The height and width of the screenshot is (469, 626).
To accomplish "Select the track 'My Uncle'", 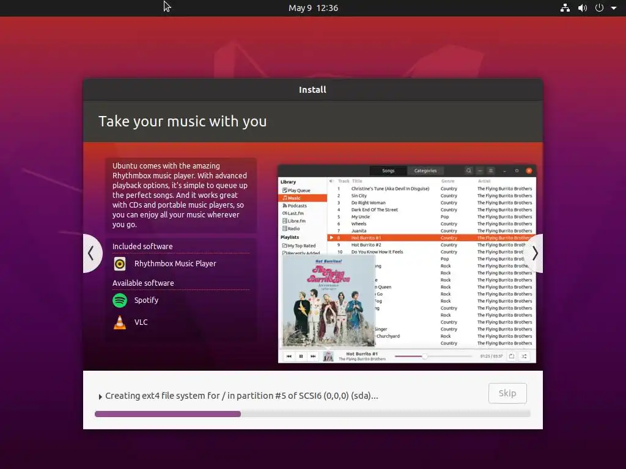I will 431,217.
